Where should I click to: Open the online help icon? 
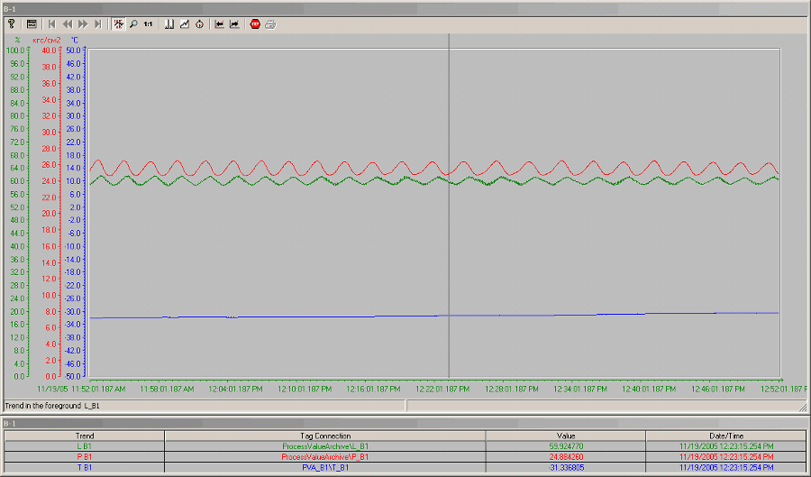point(12,24)
